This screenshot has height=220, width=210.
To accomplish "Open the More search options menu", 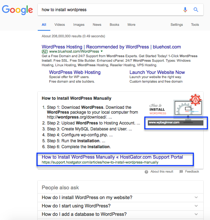I will [131, 25].
